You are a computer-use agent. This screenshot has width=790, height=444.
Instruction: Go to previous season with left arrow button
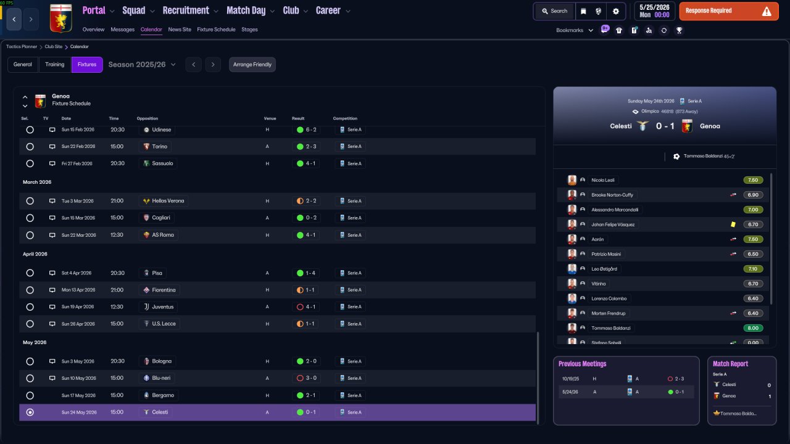(194, 65)
